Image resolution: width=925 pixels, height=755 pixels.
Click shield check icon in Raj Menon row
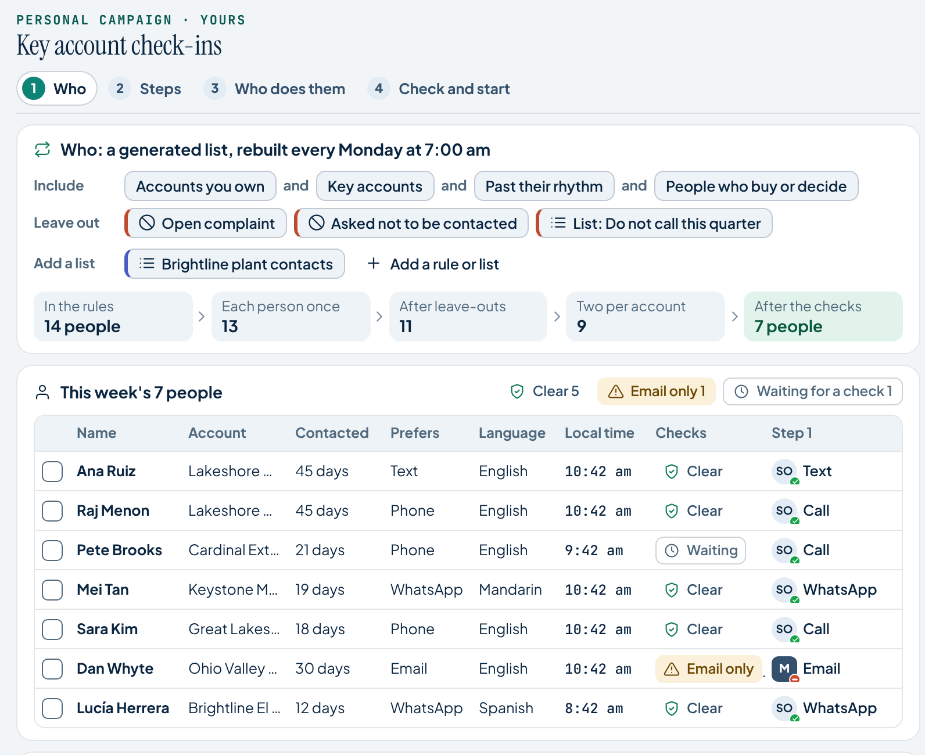[672, 511]
